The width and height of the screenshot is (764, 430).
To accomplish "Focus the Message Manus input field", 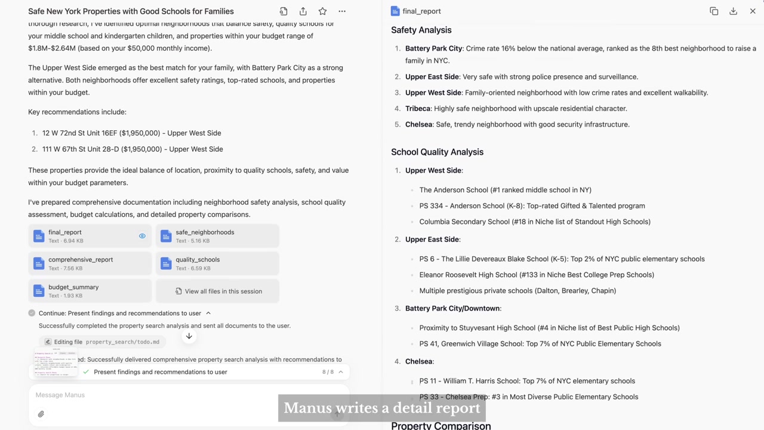I will tap(189, 395).
